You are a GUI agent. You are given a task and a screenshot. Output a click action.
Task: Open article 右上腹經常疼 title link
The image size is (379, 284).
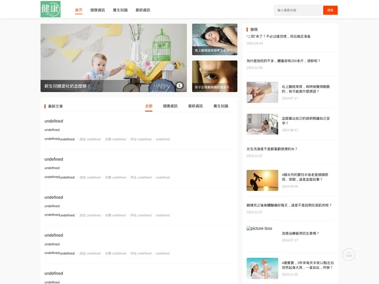(306, 89)
